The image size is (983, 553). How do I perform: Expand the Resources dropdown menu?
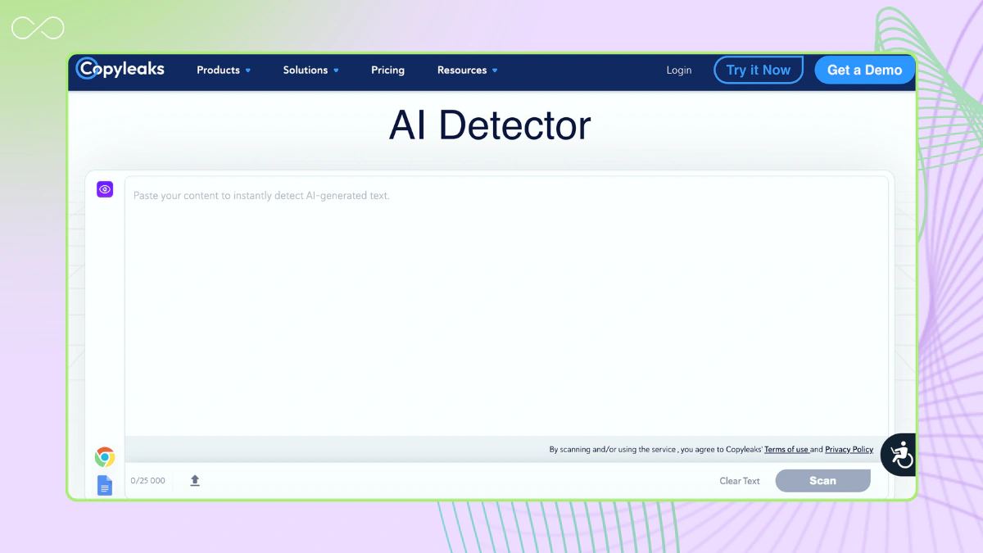[x=467, y=70]
